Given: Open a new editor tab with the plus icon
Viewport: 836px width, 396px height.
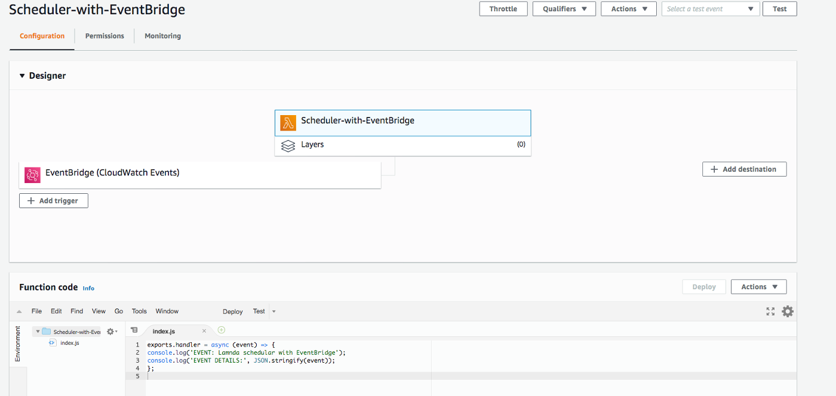Looking at the screenshot, I should pos(221,330).
